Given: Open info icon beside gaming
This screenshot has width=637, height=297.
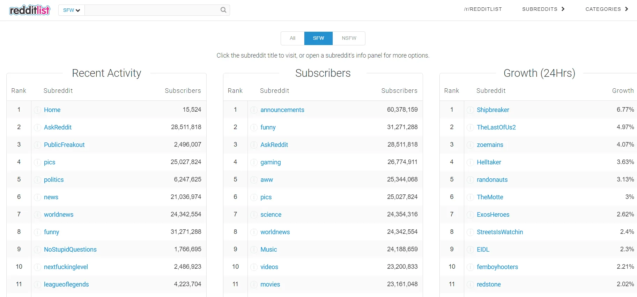Looking at the screenshot, I should pyautogui.click(x=254, y=162).
